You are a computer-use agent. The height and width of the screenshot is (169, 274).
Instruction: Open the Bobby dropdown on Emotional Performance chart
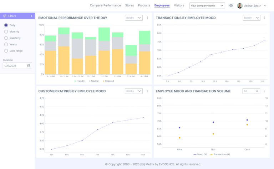coord(134,18)
